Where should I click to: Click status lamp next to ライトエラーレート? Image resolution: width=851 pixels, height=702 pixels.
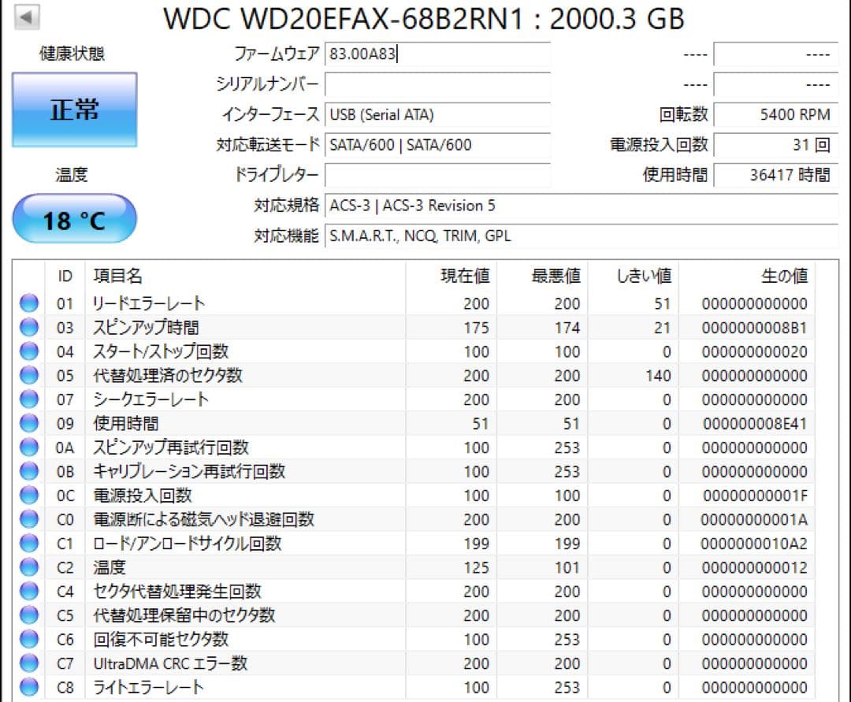click(28, 686)
